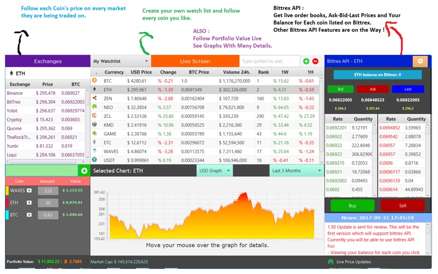Click the cyan BTC color swatch

point(7,215)
